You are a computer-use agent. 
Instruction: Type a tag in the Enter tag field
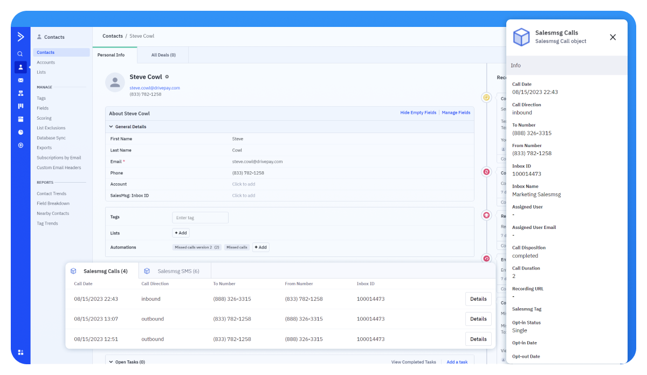point(199,217)
